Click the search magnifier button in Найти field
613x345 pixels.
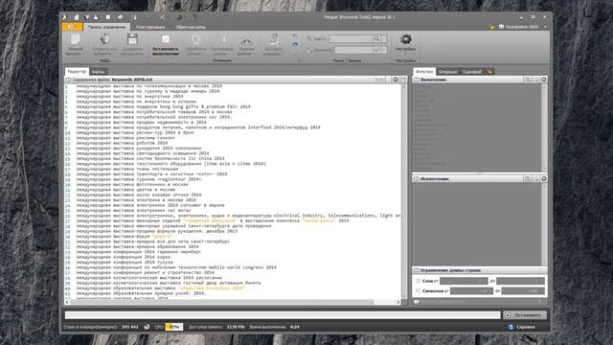[x=376, y=38]
